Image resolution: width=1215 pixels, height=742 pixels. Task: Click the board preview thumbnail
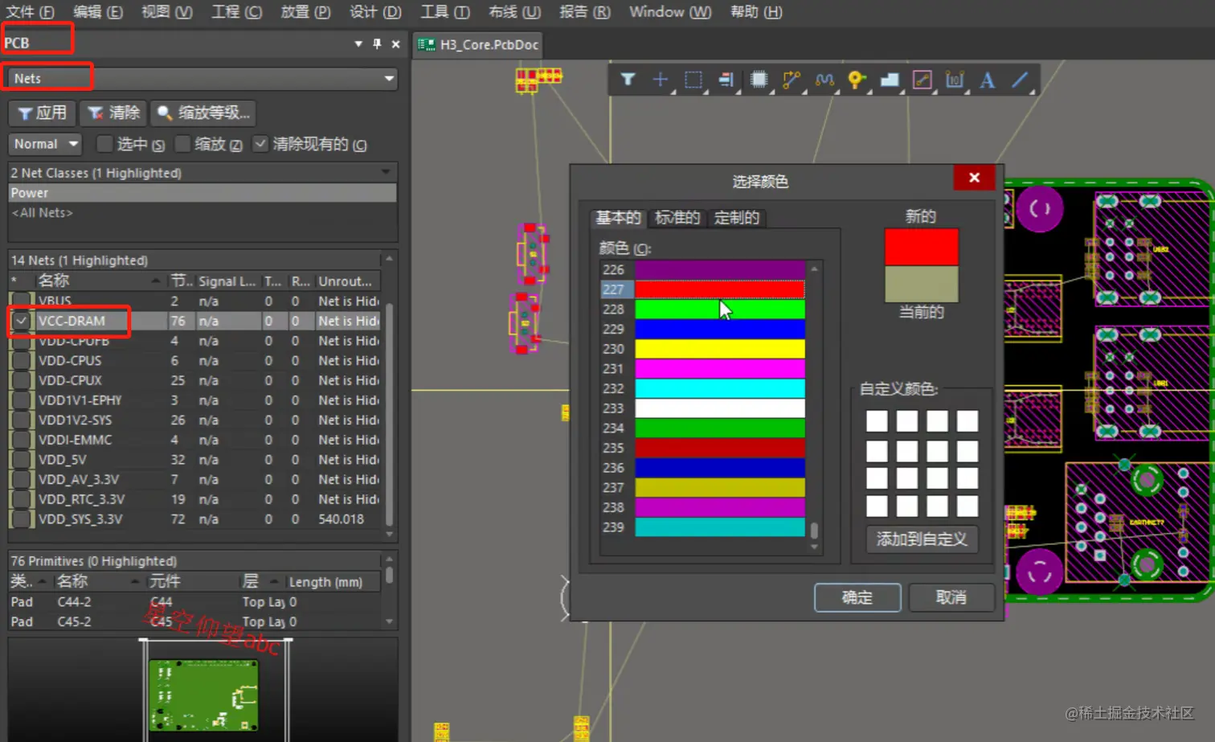203,695
